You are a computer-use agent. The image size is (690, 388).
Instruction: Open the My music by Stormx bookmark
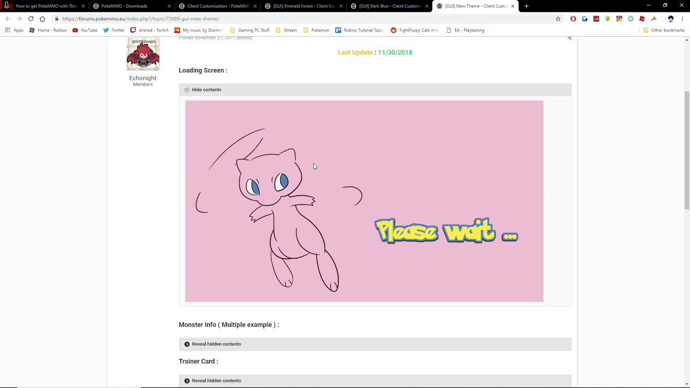pos(198,30)
